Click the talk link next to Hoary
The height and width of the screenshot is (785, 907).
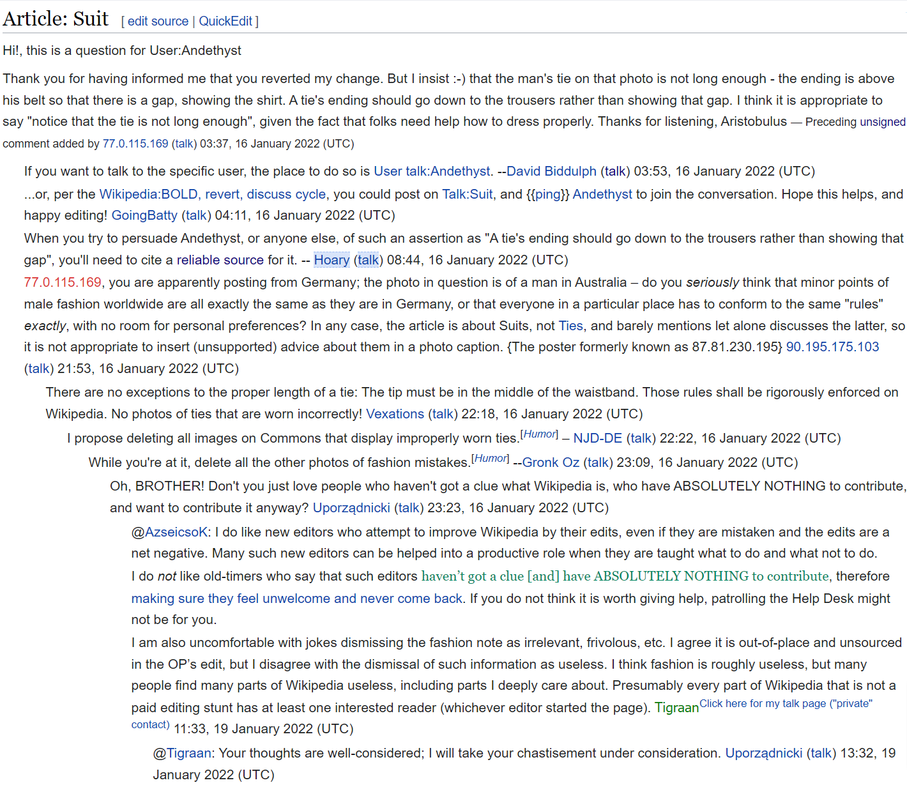pos(368,260)
